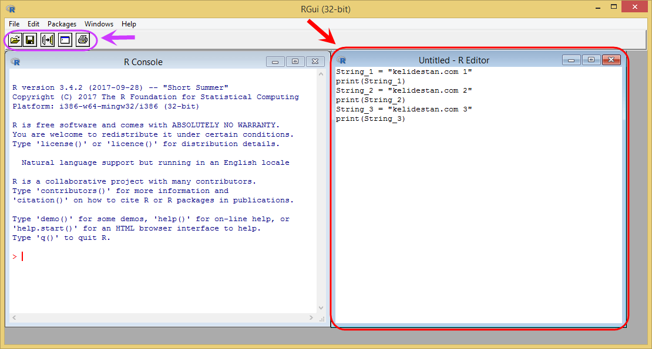Click the Print toolbar icon

pyautogui.click(x=83, y=40)
